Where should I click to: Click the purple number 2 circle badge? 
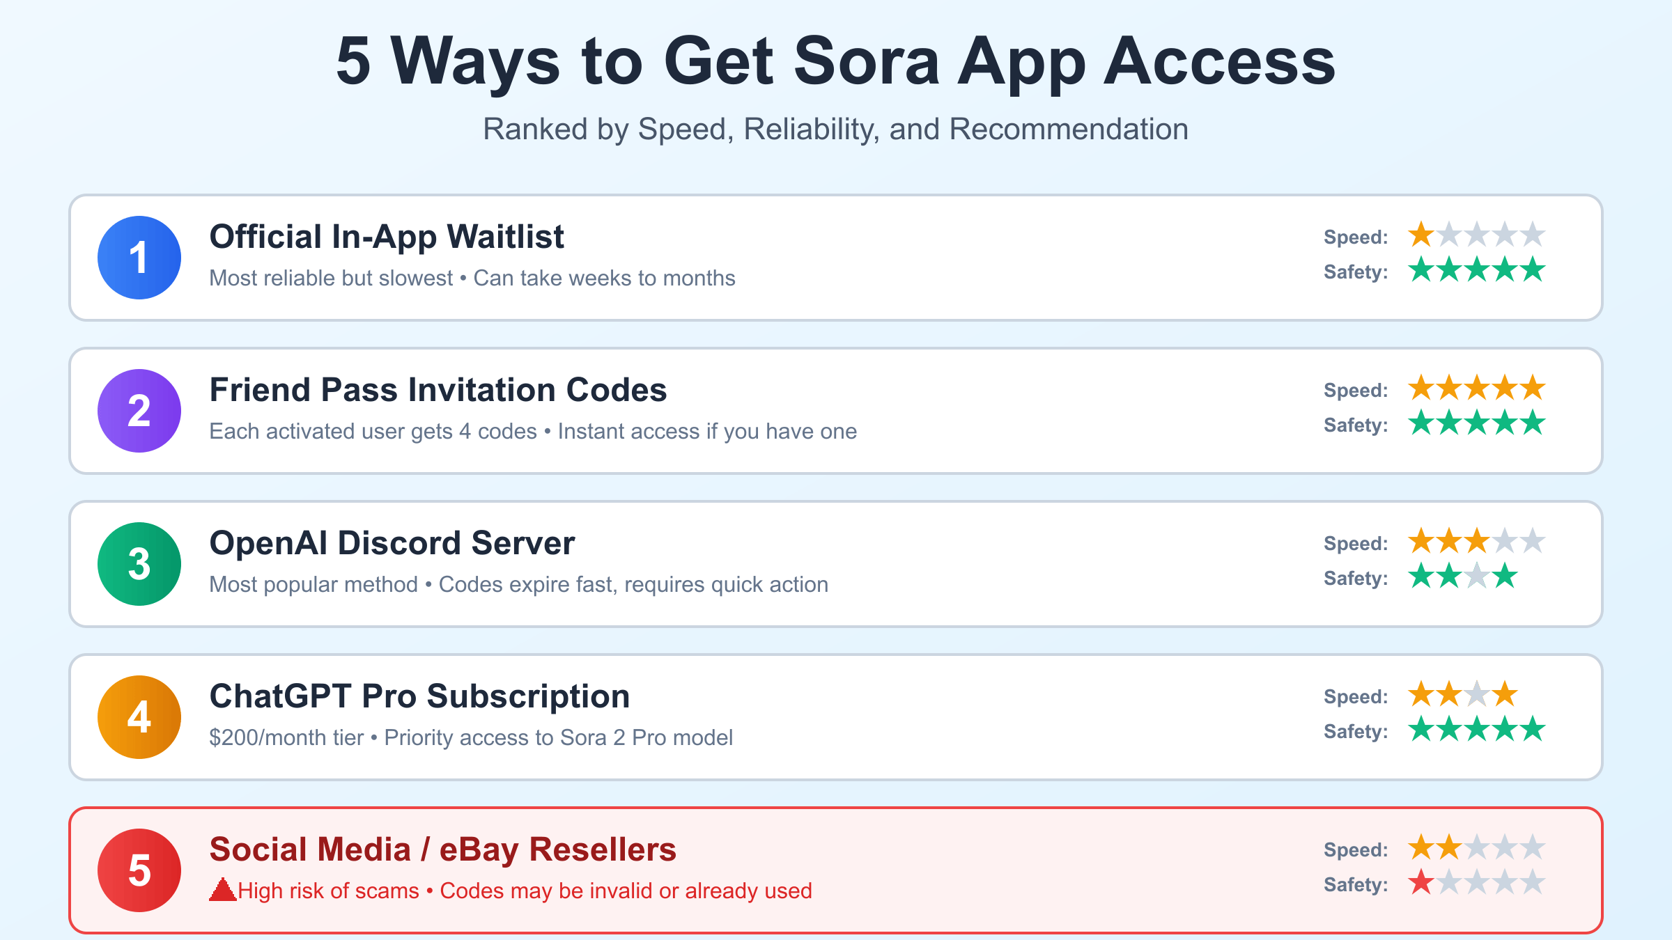pos(139,411)
